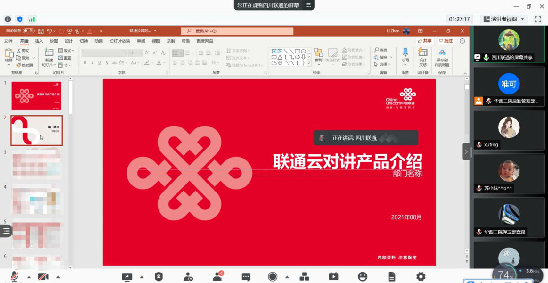Expand the video options arrow next to camera
This screenshot has height=283, width=548.
58,277
